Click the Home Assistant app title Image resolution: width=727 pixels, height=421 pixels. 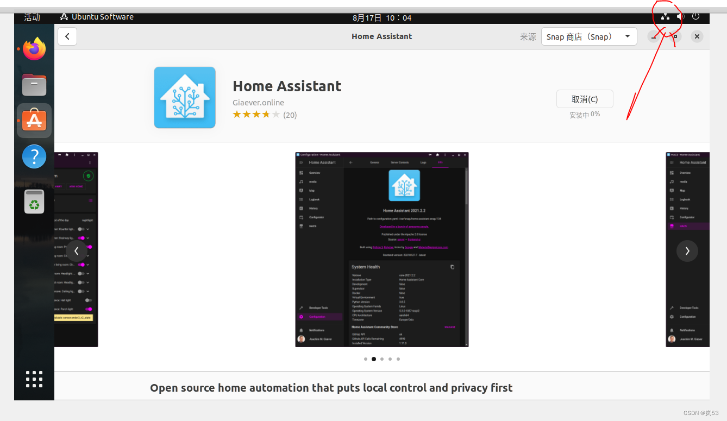click(287, 86)
